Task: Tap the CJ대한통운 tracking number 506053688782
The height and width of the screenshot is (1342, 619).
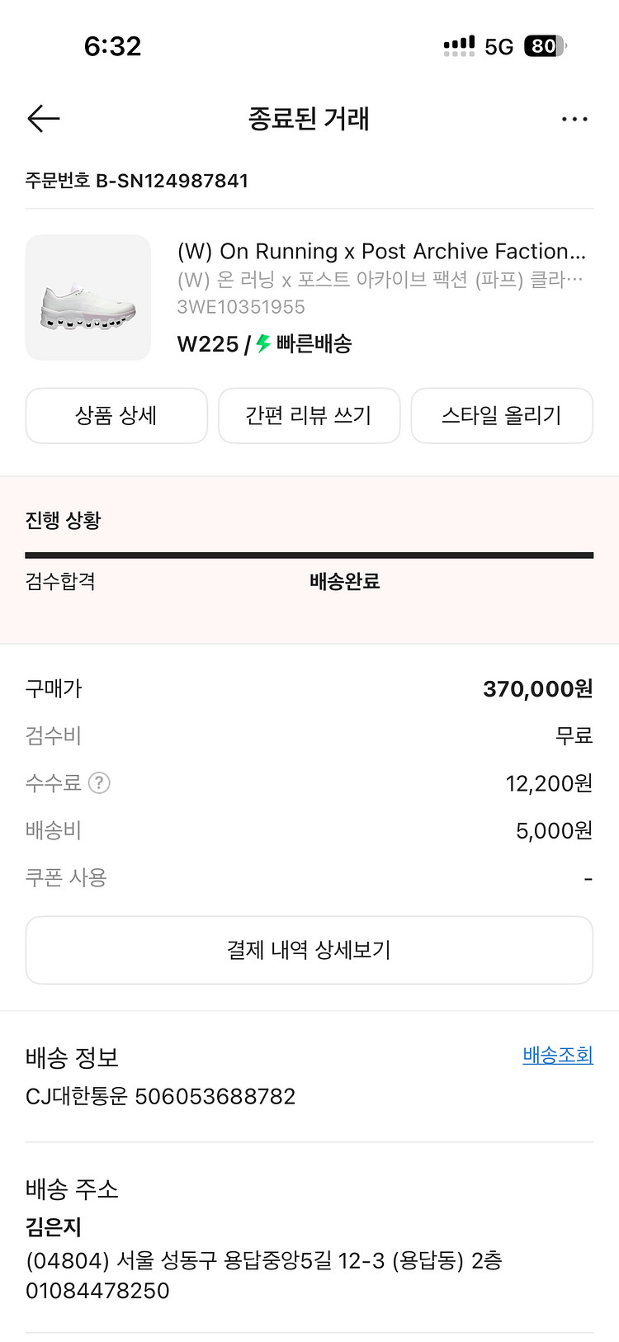Action: pos(215,1096)
